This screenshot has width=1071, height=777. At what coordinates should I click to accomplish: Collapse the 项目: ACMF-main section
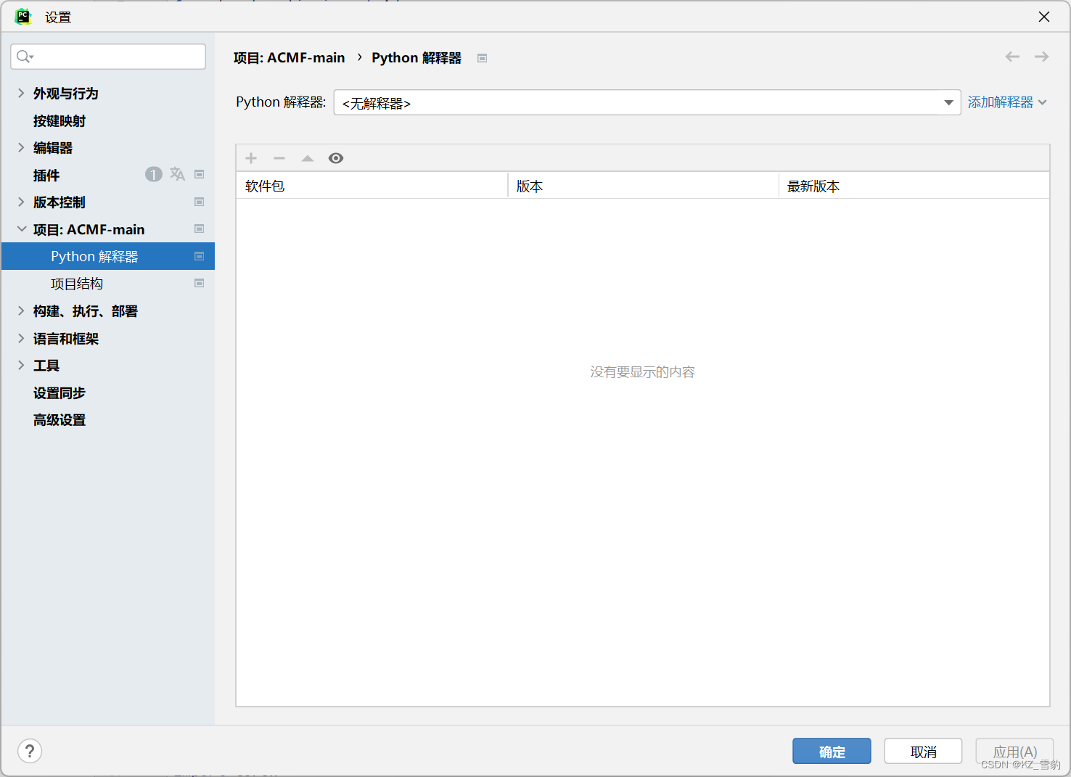pos(22,229)
